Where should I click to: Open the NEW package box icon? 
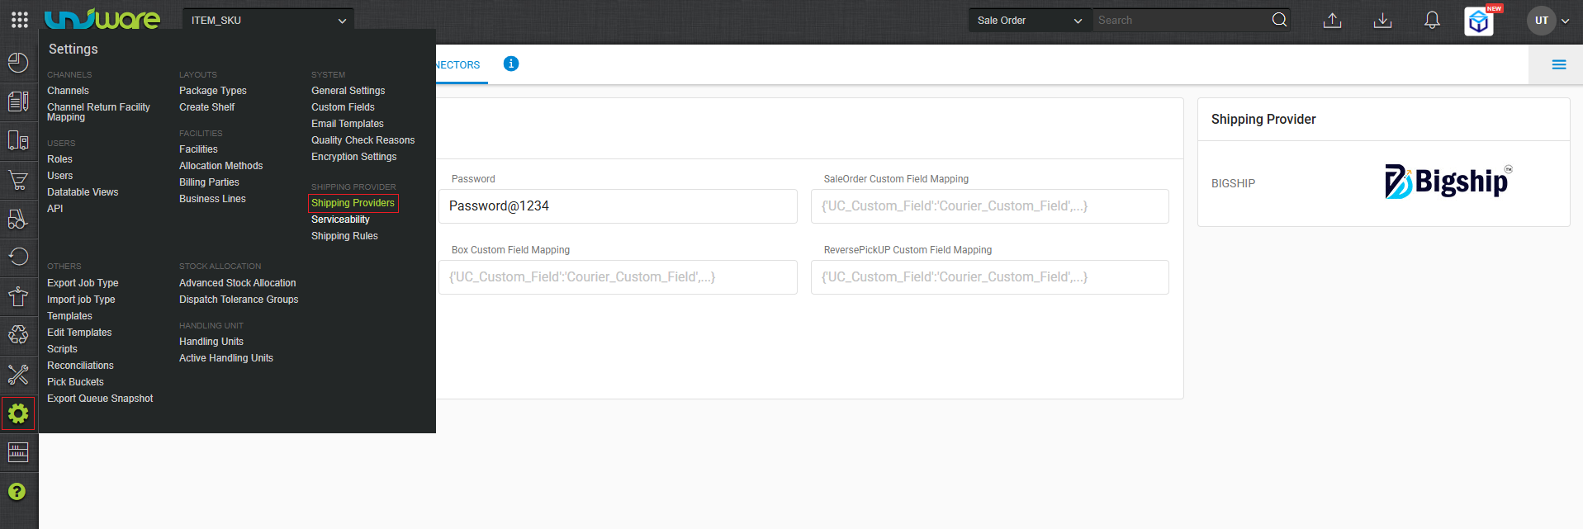click(x=1479, y=21)
